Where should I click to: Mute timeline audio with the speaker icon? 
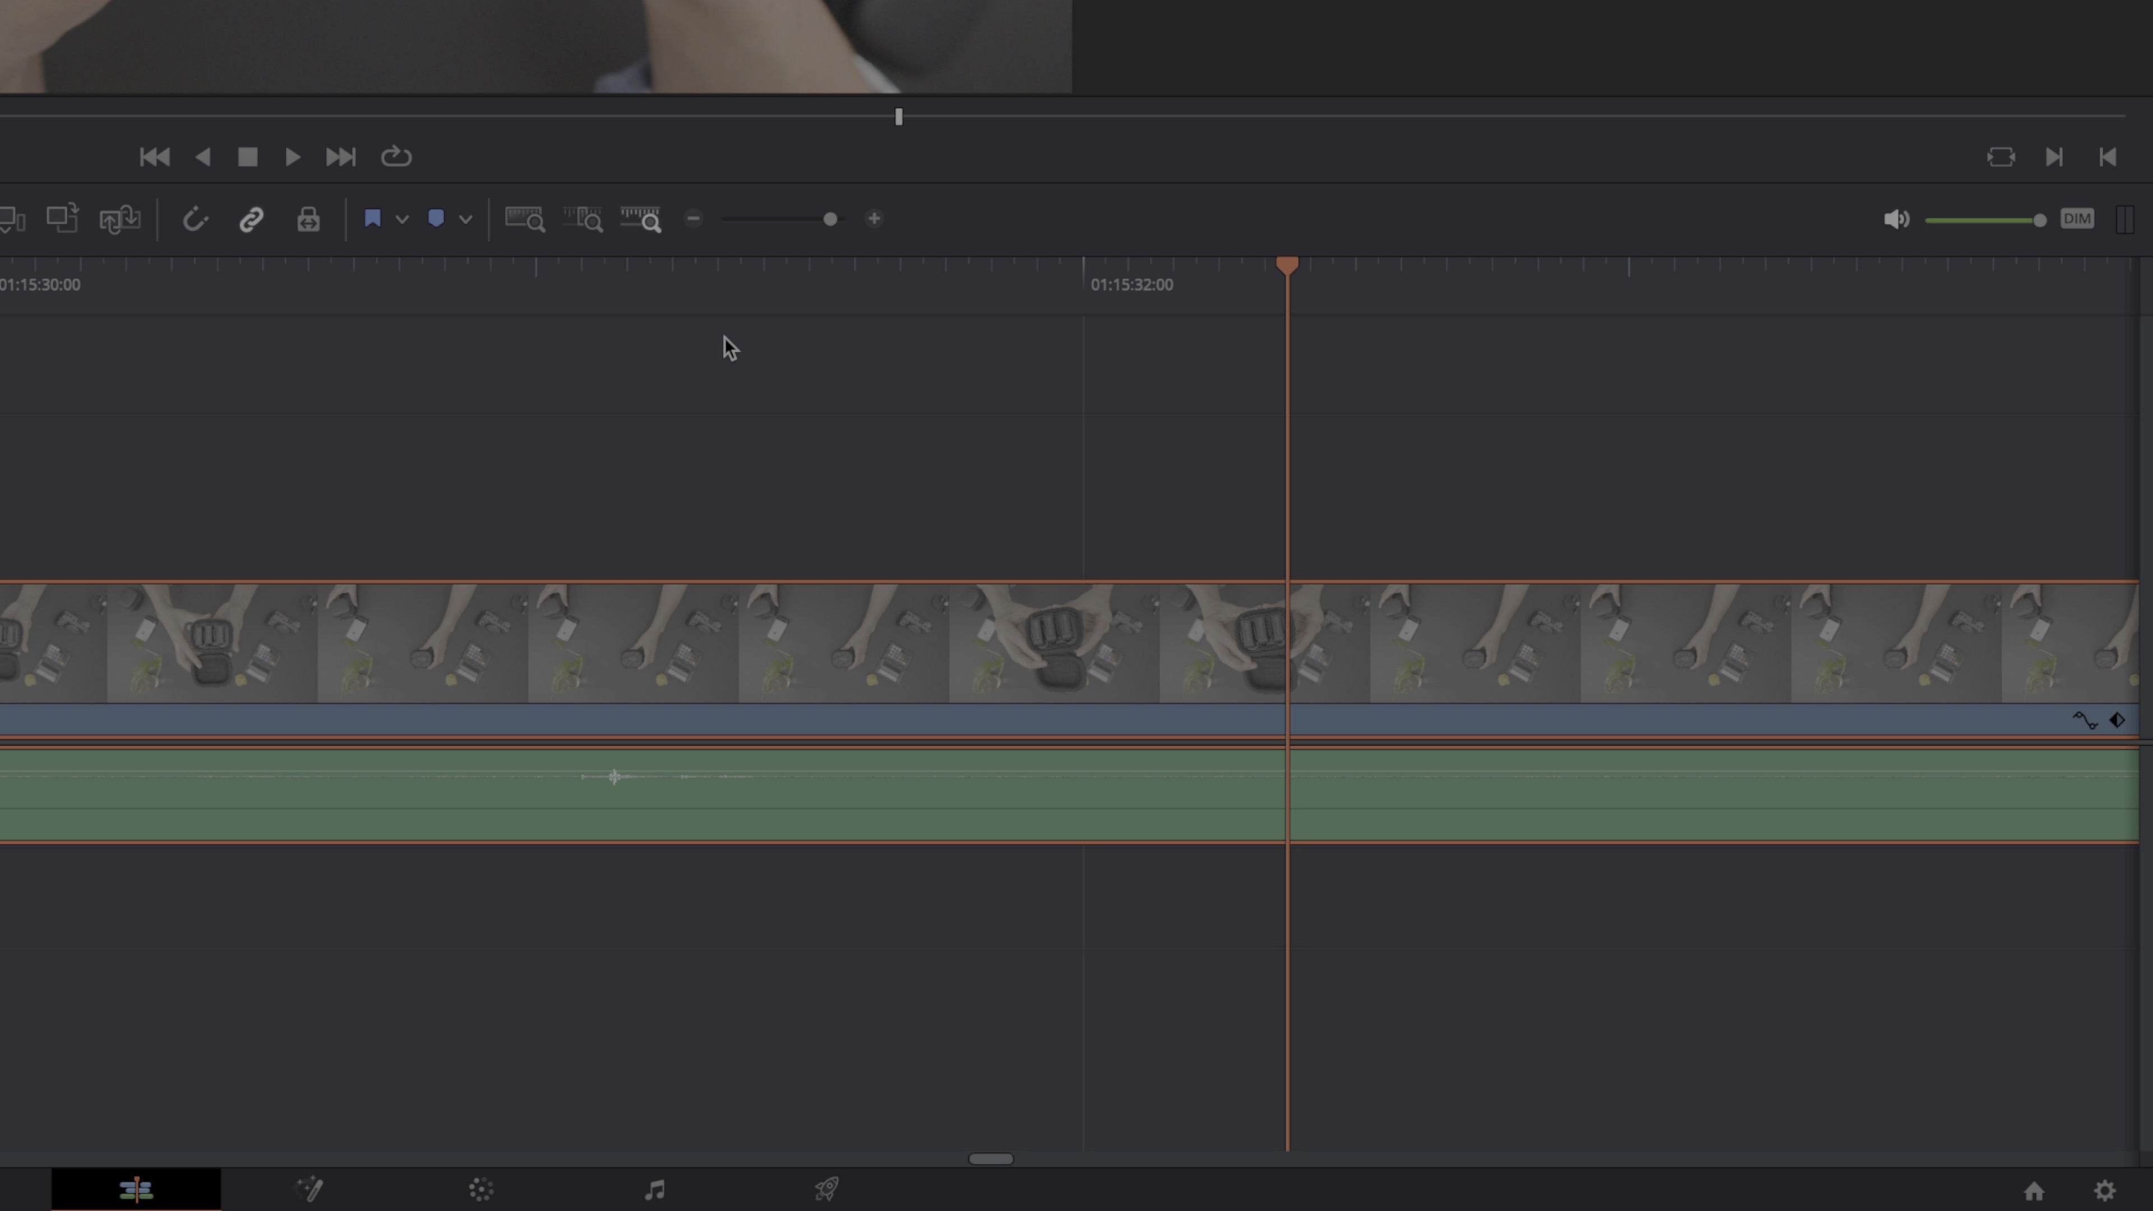click(x=1896, y=219)
